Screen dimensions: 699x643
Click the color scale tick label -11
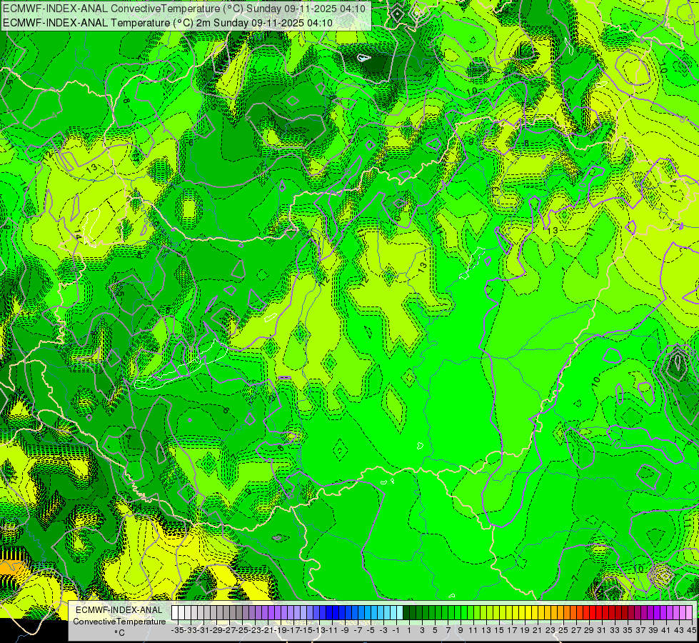point(333,631)
